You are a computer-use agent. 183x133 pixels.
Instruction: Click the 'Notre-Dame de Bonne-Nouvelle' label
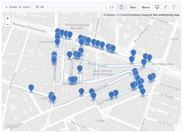[103, 72]
